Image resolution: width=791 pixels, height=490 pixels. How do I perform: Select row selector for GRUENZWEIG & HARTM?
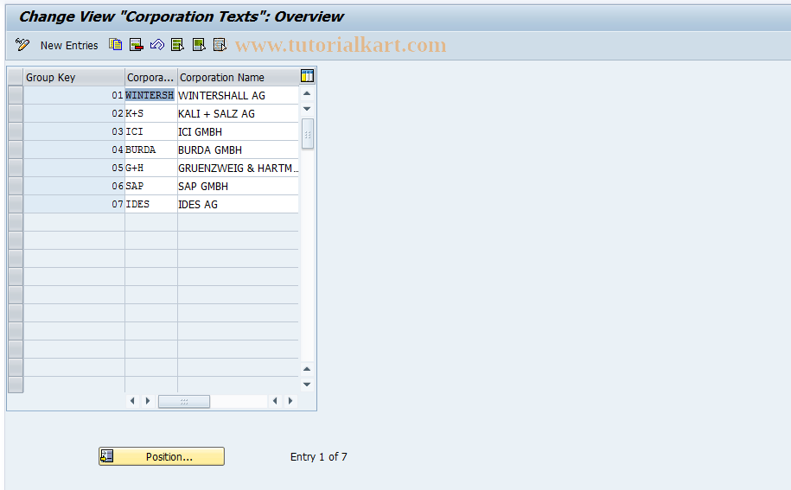[16, 168]
